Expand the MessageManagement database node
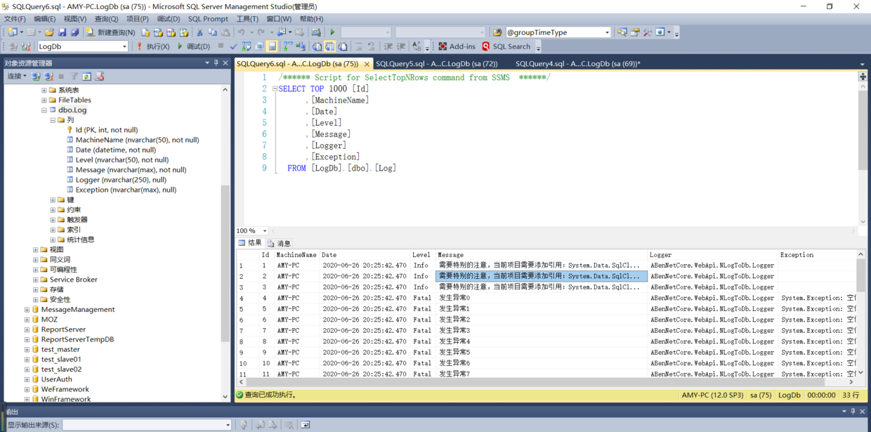Viewport: 871px width, 432px height. coord(27,310)
